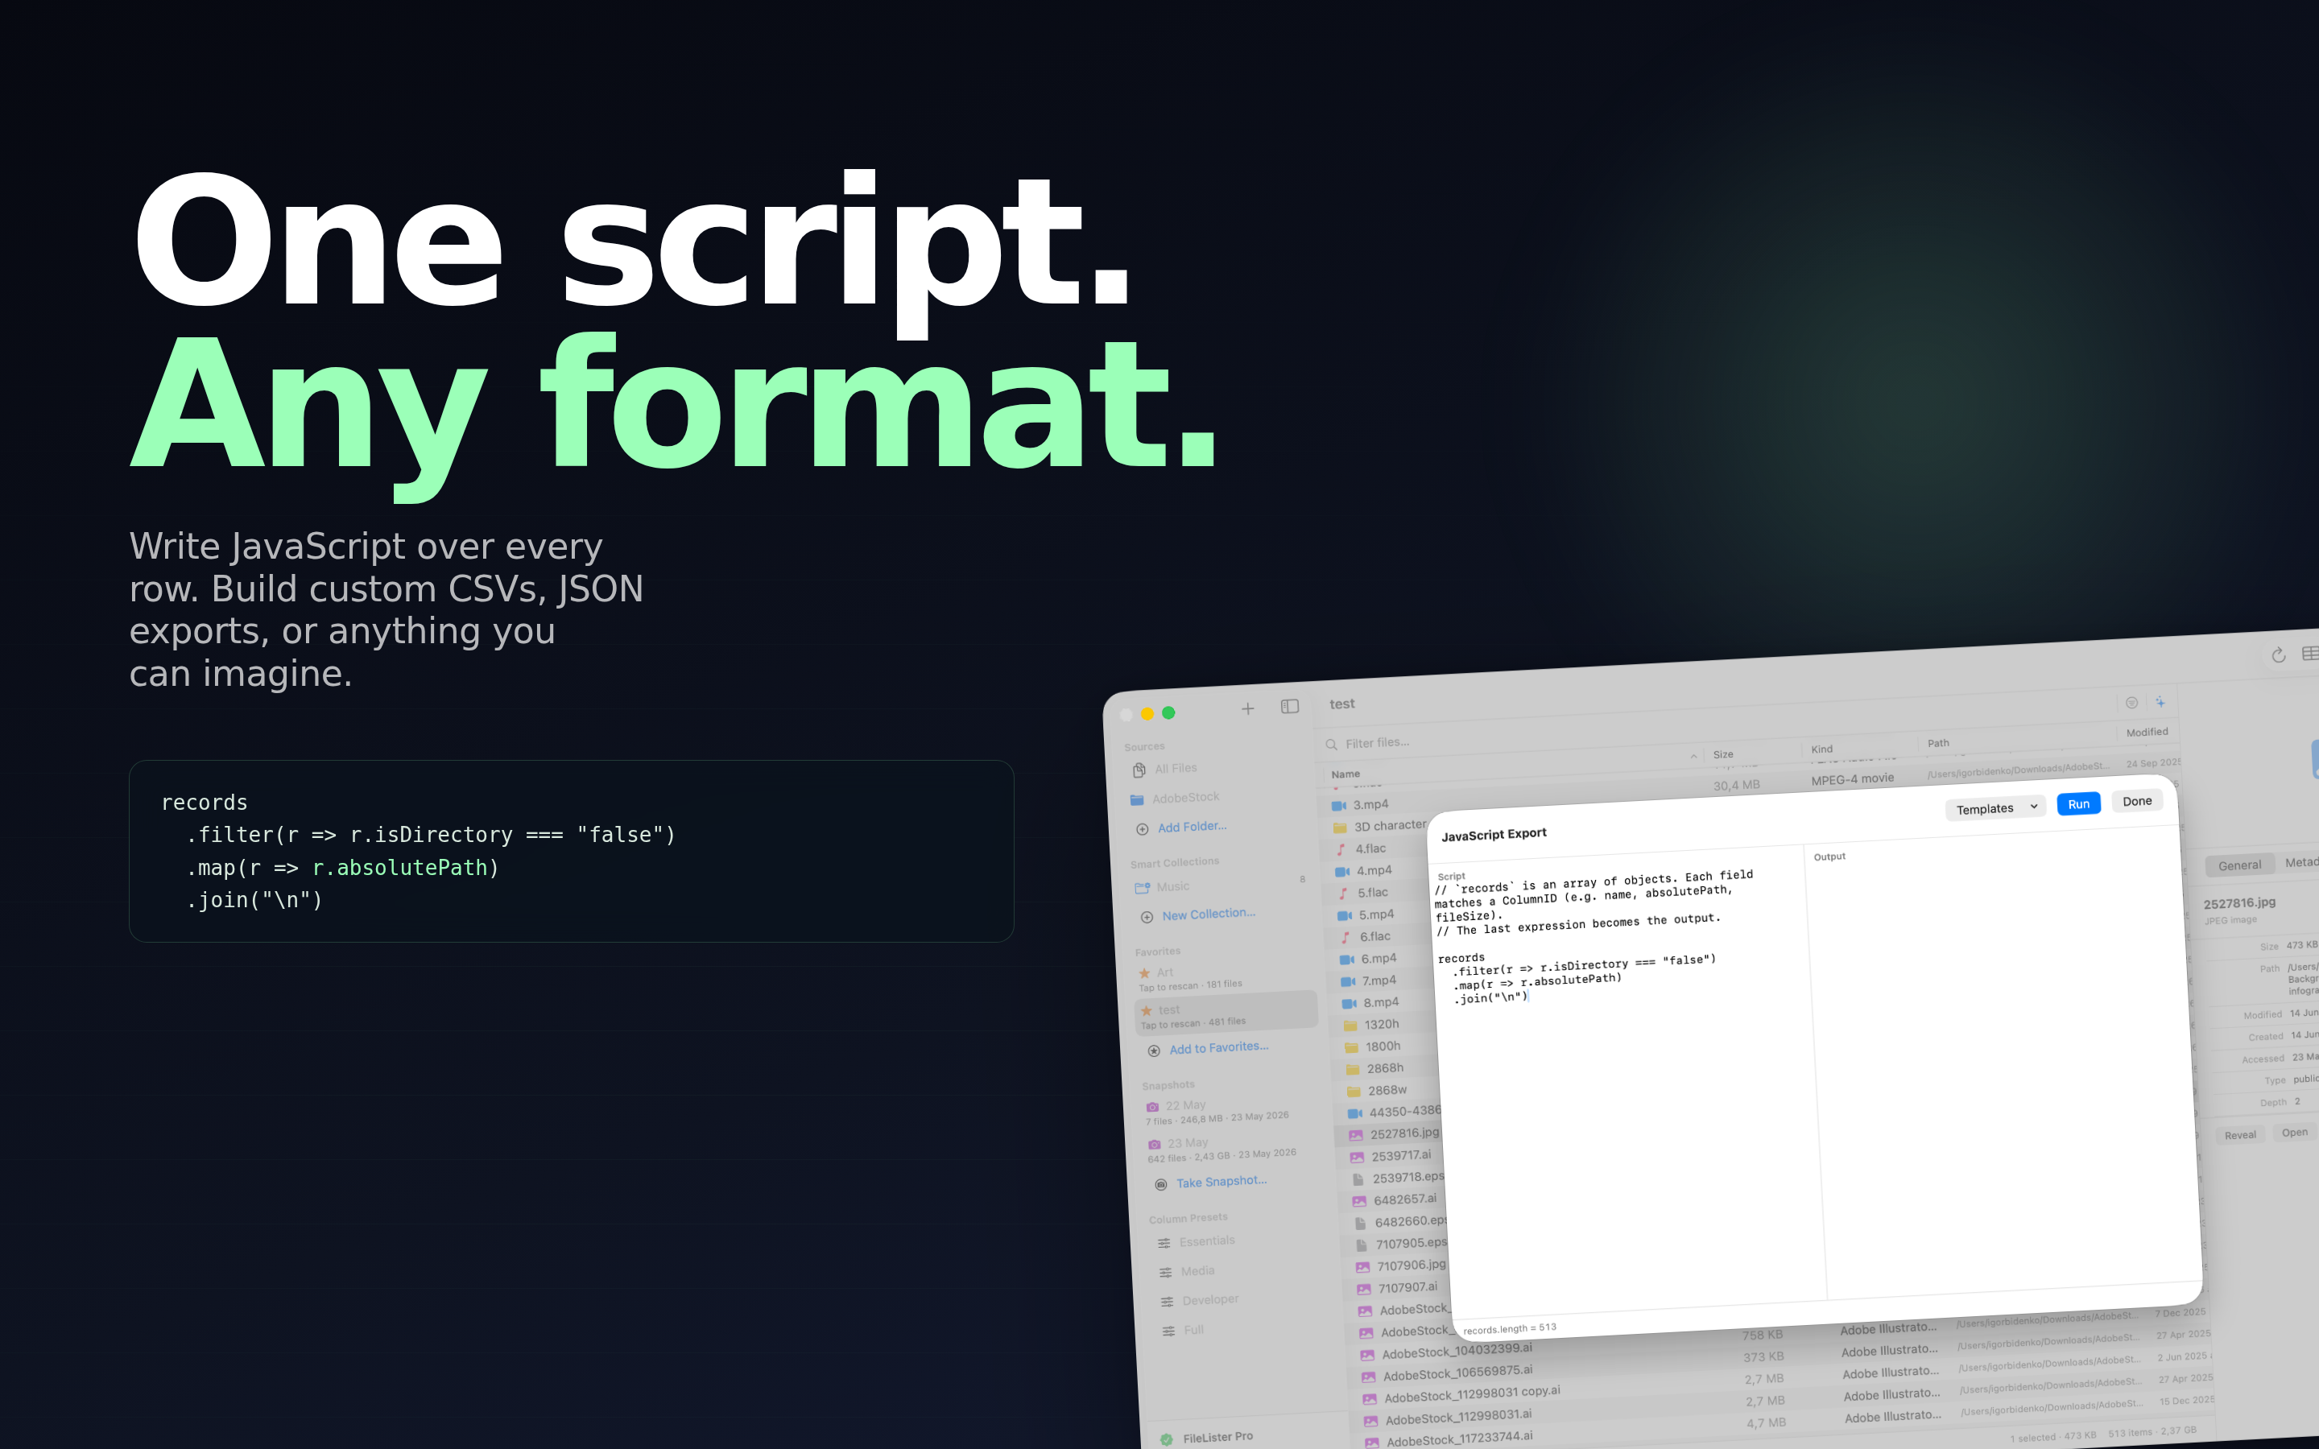Click the music note icon of 4.flac

coord(1341,850)
